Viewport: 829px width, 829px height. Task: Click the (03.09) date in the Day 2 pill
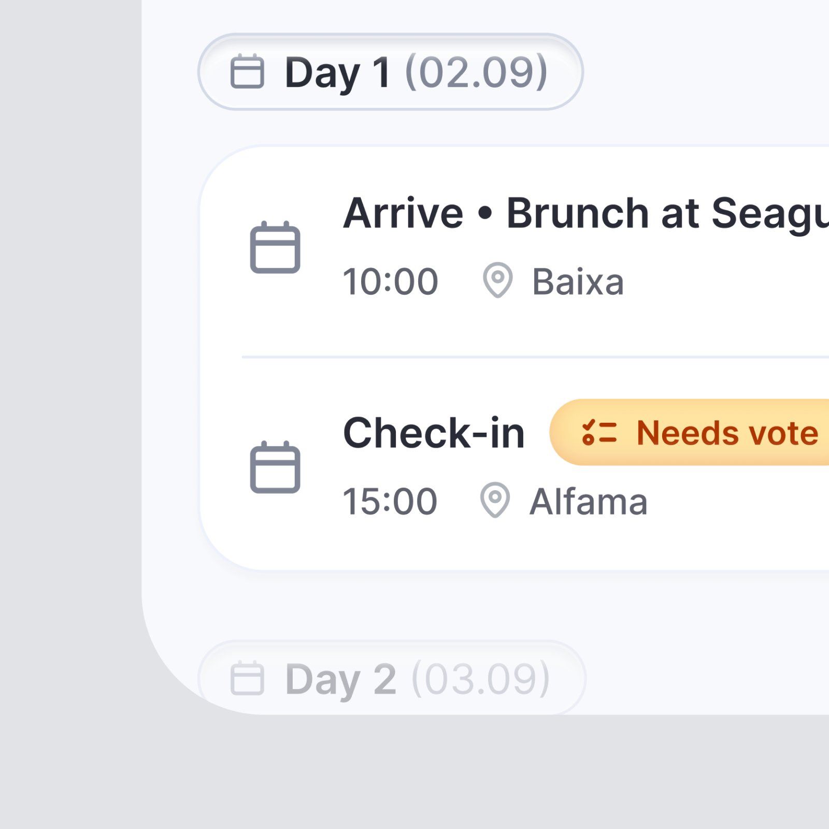[480, 678]
